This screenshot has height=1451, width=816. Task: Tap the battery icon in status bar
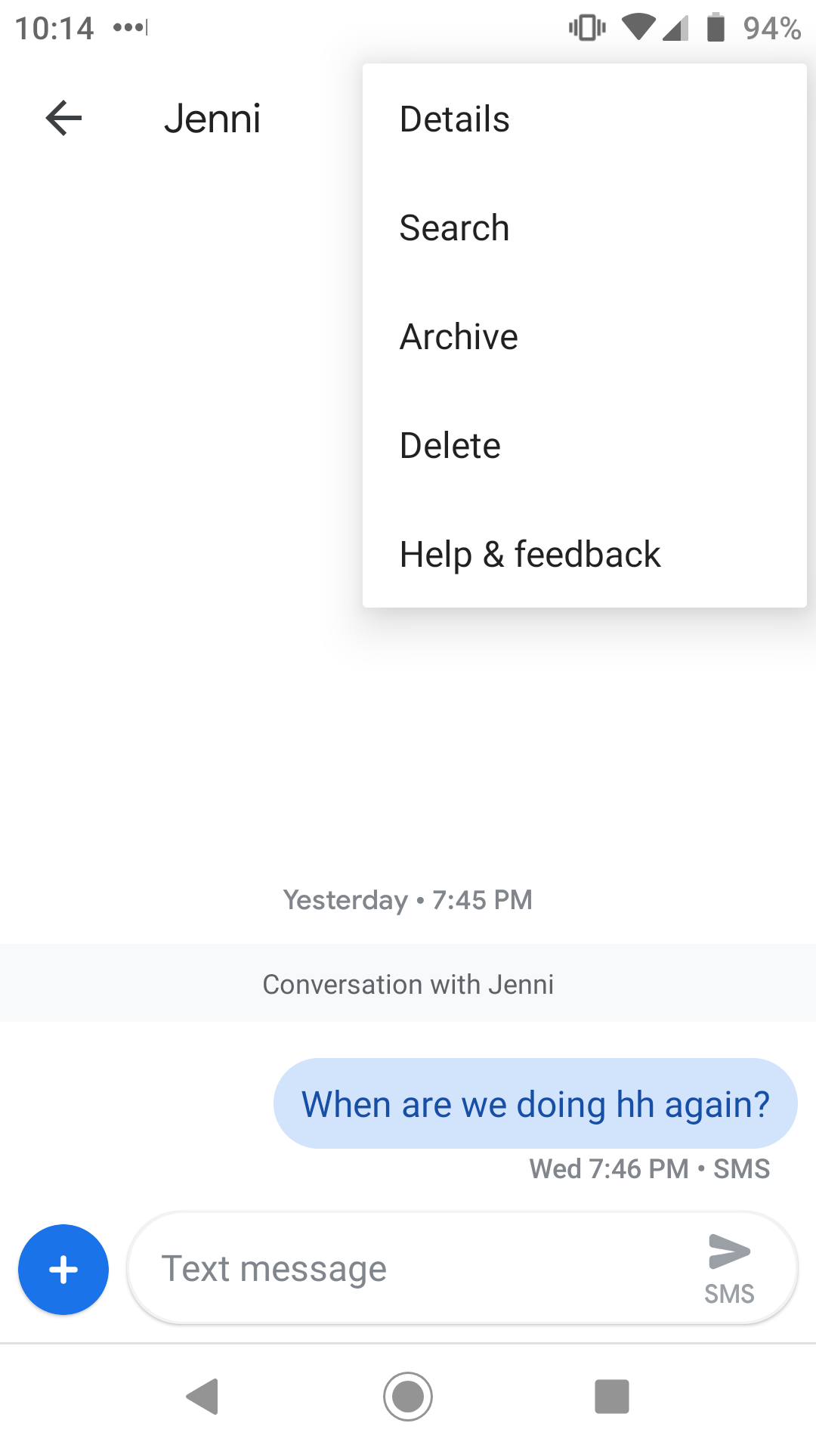tap(716, 28)
